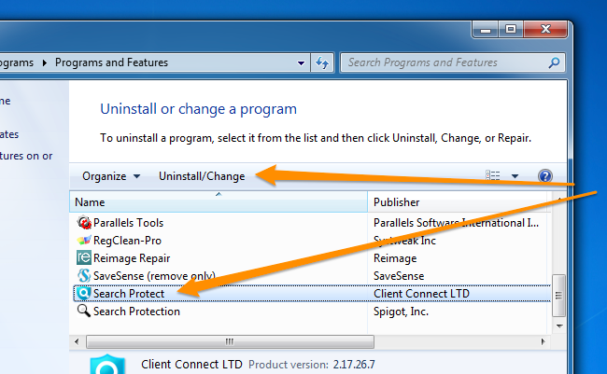Click the Parallels Tools program icon

click(x=84, y=222)
